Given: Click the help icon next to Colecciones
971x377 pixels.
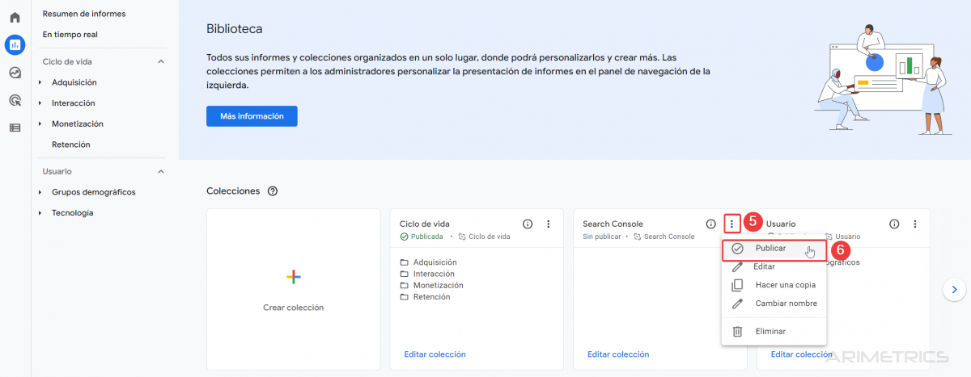Looking at the screenshot, I should pyautogui.click(x=273, y=191).
